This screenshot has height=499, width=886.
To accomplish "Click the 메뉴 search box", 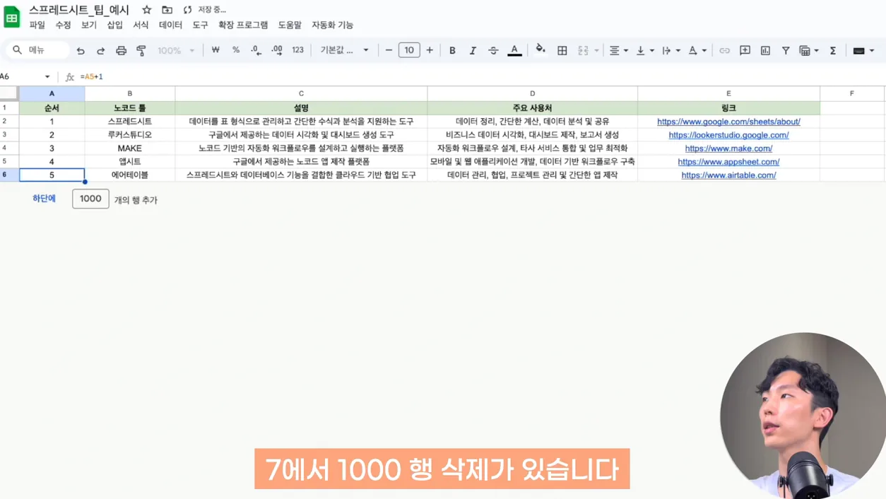I will click(39, 50).
